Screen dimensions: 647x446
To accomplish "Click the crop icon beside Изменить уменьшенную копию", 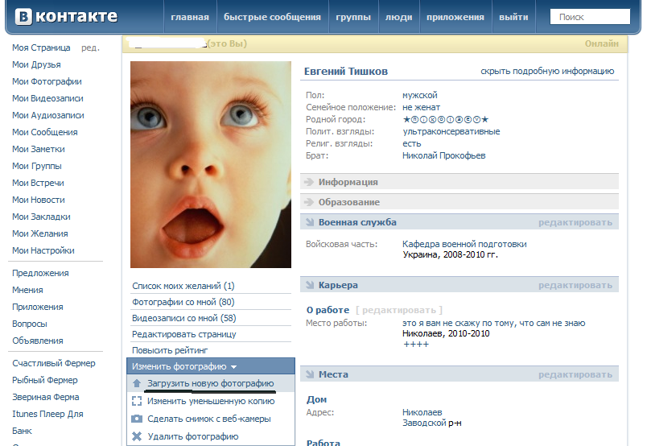I will coord(137,401).
